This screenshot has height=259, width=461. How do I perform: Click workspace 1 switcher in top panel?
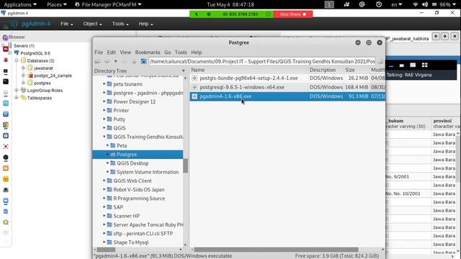tap(329, 4)
